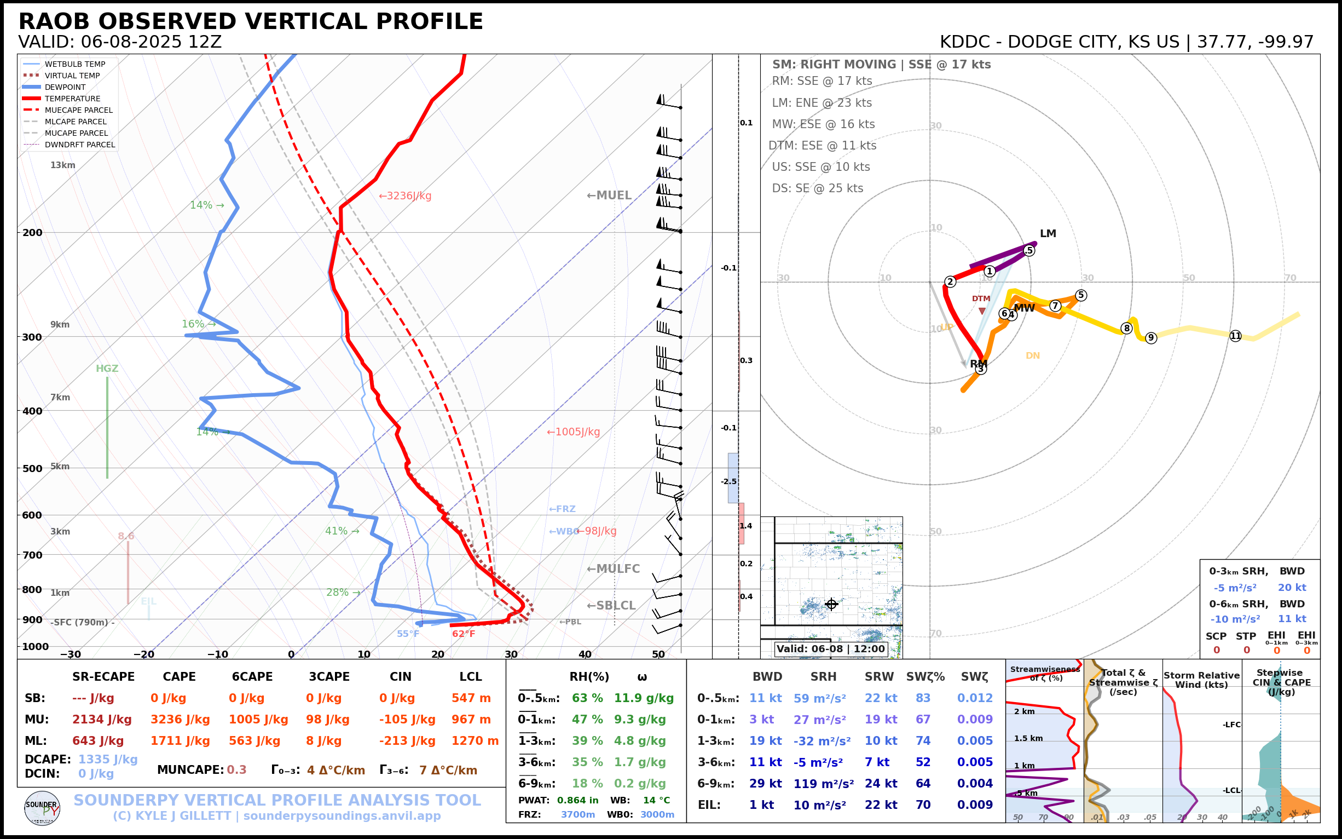Click hodograph height marker 7
Viewport: 1342px width, 839px height.
pyautogui.click(x=1055, y=306)
